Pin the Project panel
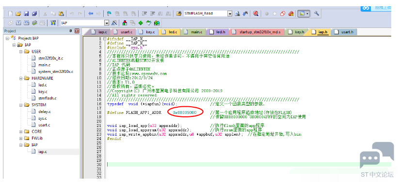 pos(71,31)
